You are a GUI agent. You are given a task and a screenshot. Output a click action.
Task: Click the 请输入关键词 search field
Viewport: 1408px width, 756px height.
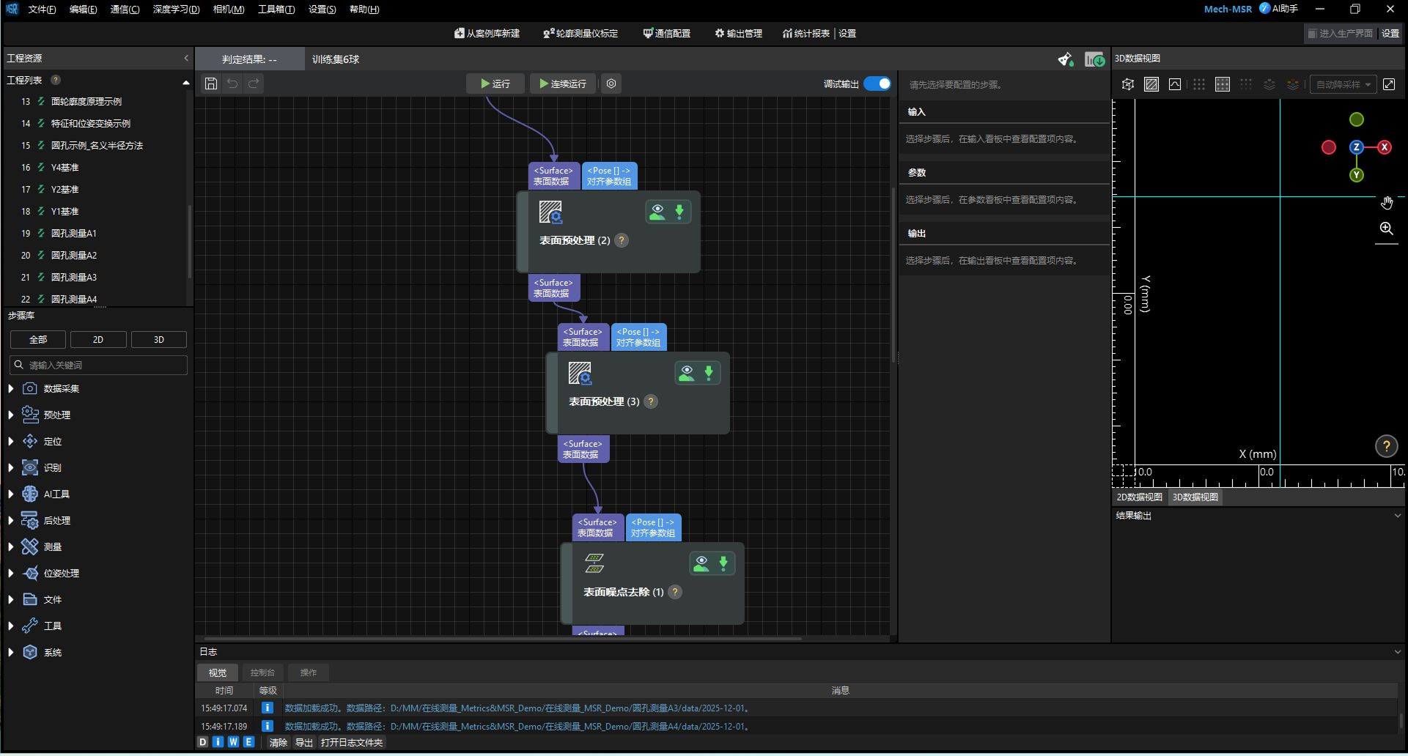(98, 364)
